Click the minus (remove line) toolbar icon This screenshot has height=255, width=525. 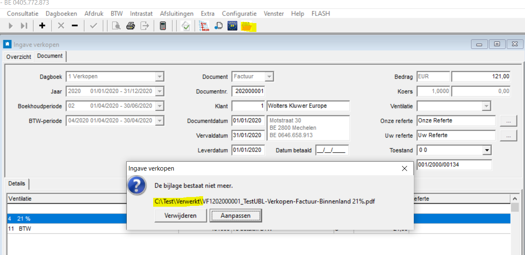[x=75, y=26]
